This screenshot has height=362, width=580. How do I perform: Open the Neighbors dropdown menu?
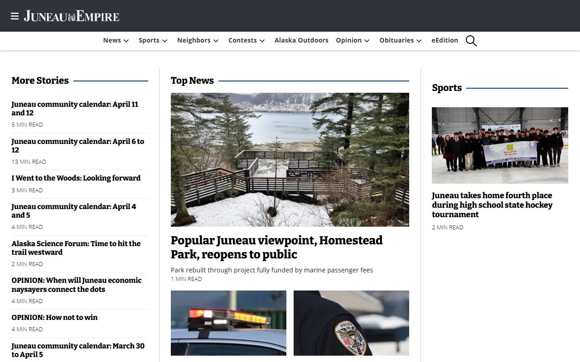point(198,40)
